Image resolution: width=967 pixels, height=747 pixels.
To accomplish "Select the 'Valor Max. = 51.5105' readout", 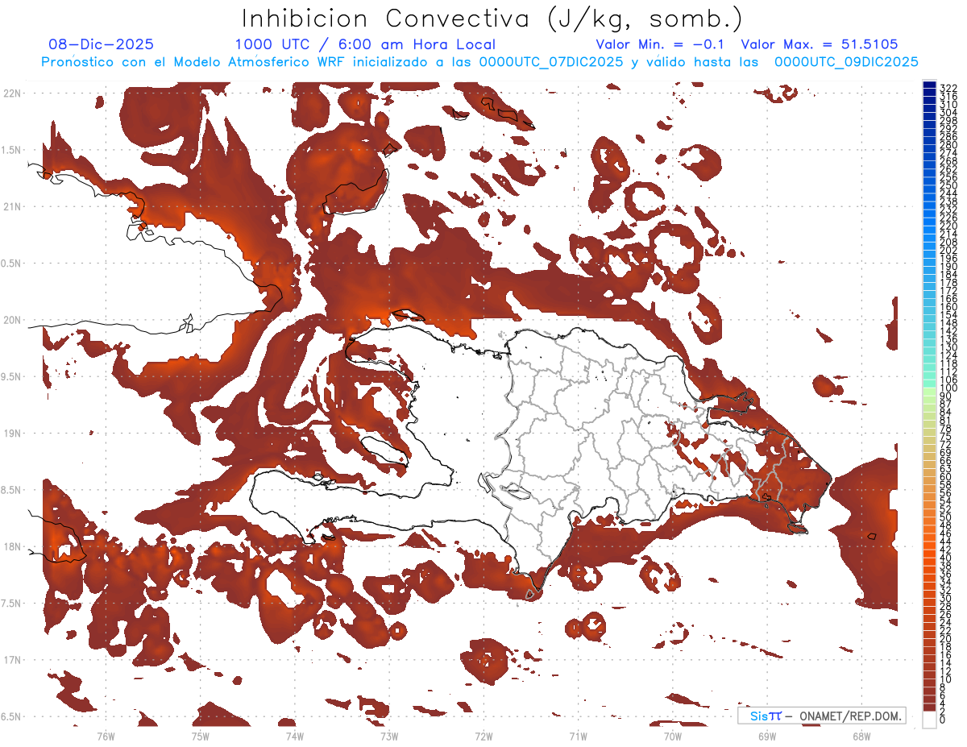I will (x=820, y=44).
